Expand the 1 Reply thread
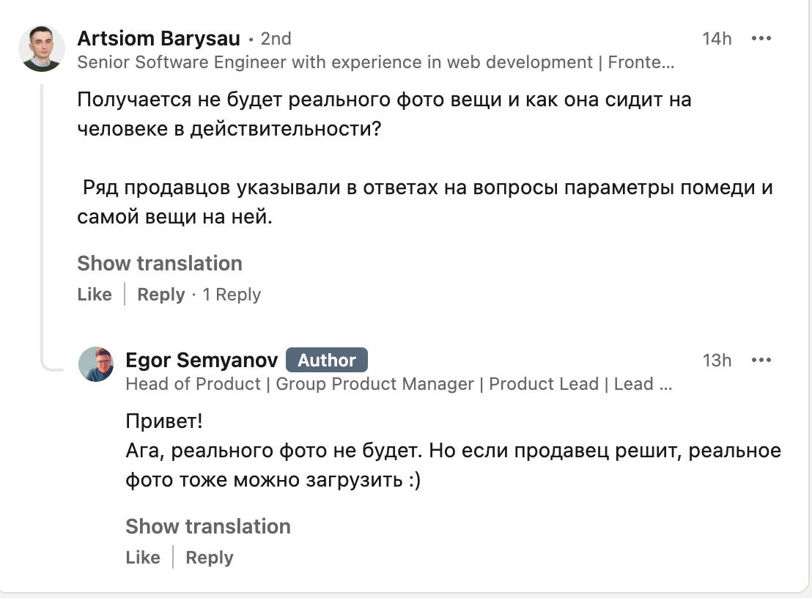Image resolution: width=812 pixels, height=598 pixels. [232, 294]
